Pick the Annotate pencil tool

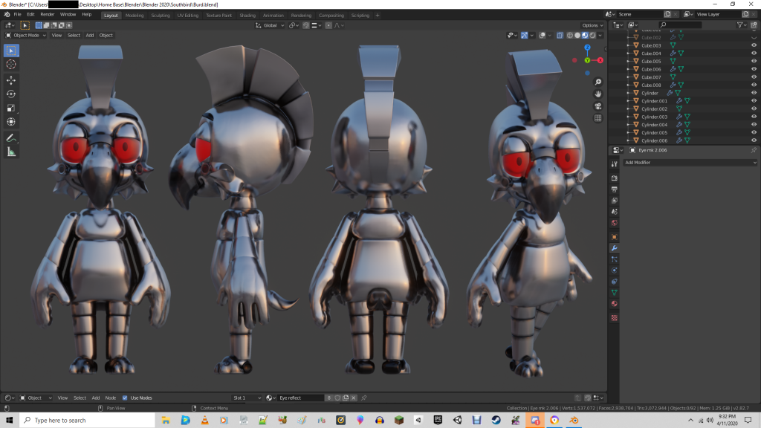(11, 138)
